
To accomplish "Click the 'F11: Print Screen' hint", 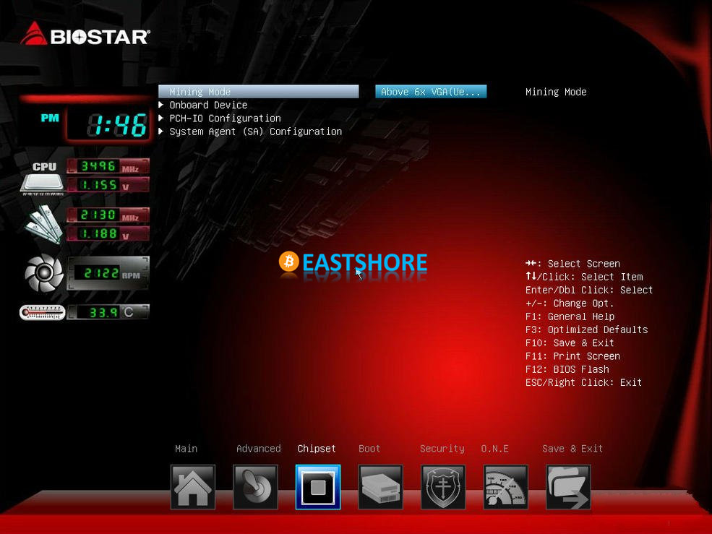I will pyautogui.click(x=572, y=356).
